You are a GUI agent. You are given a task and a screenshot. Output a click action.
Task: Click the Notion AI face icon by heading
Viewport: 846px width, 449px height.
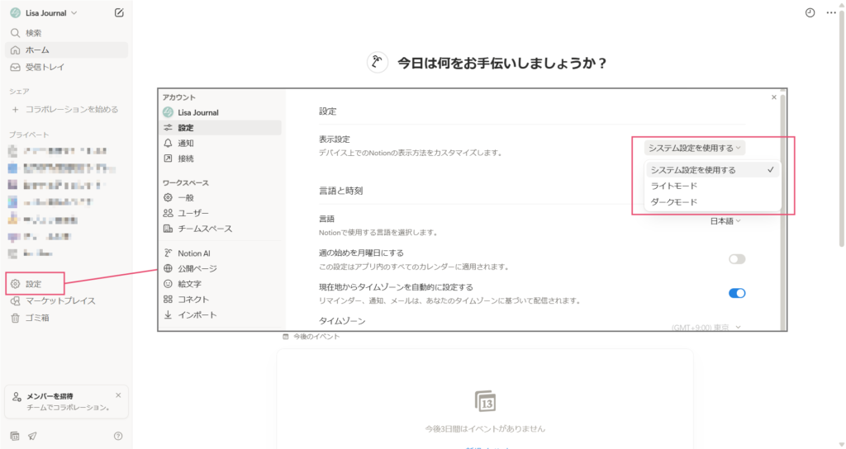click(x=378, y=63)
